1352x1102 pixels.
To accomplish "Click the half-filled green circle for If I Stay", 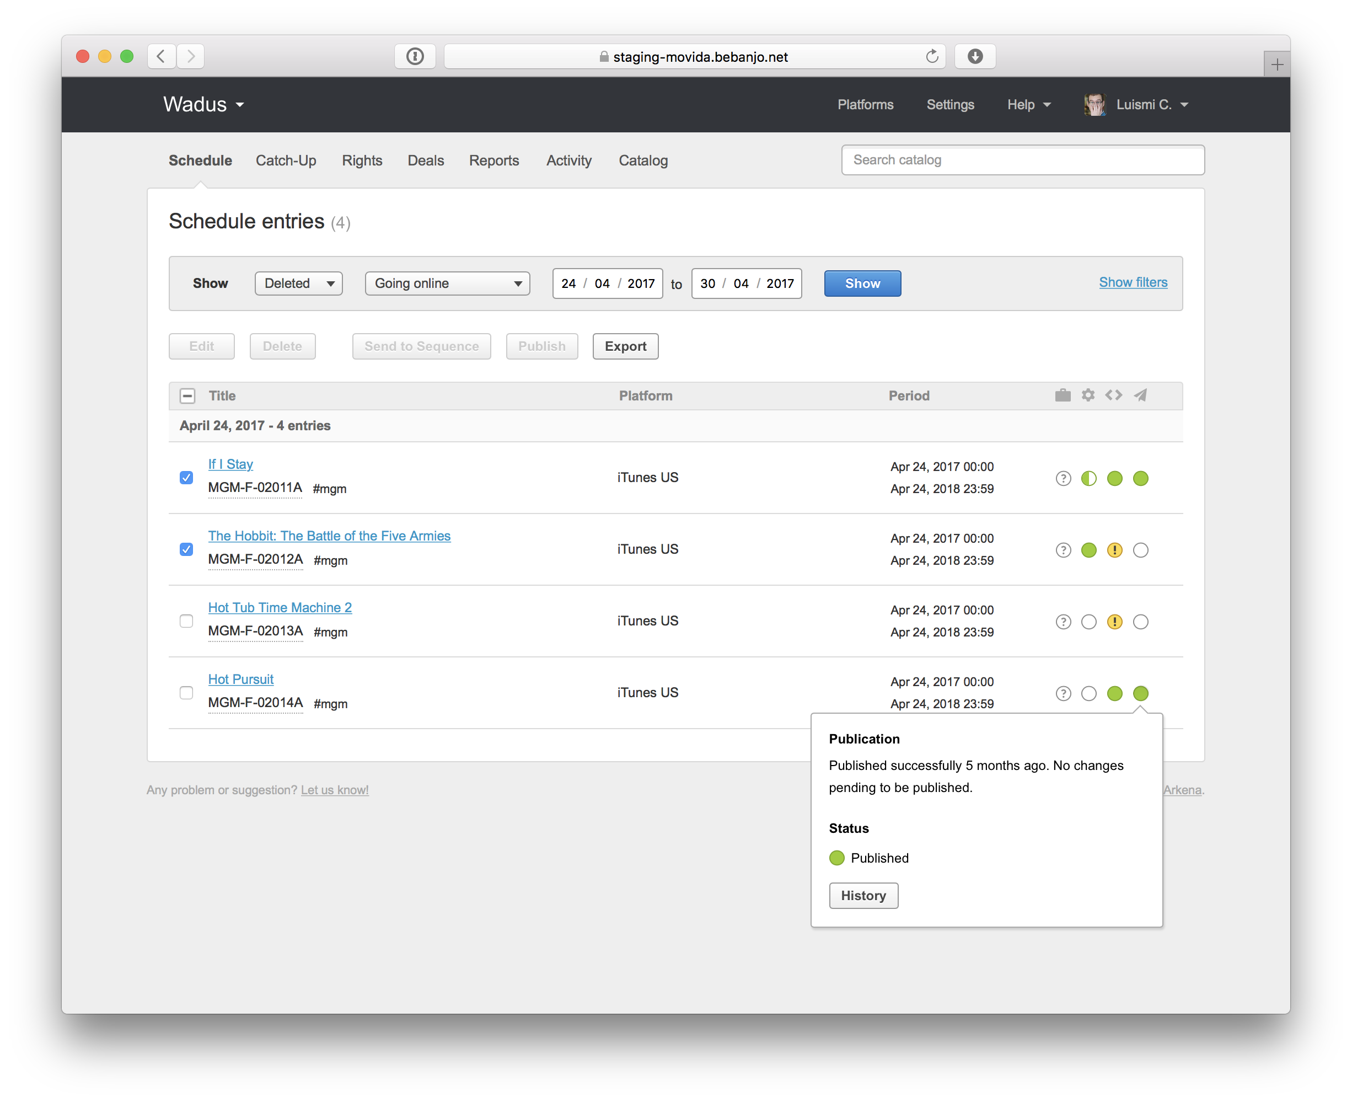I will point(1088,479).
